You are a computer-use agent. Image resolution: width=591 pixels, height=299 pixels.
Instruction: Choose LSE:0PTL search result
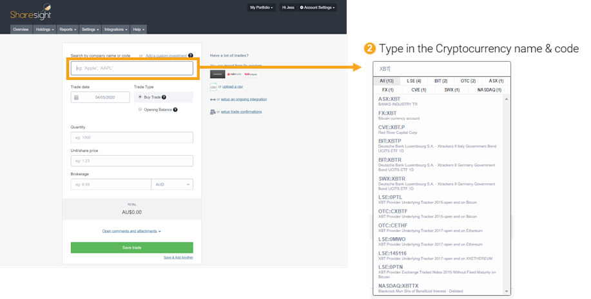pos(439,200)
